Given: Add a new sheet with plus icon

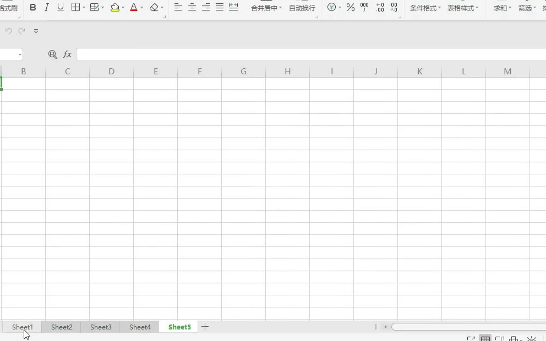Looking at the screenshot, I should (205, 327).
